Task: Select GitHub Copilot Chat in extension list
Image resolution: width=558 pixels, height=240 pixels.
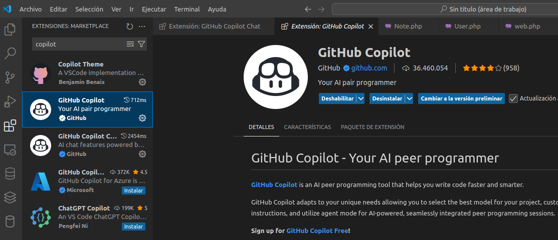Action: [x=88, y=145]
